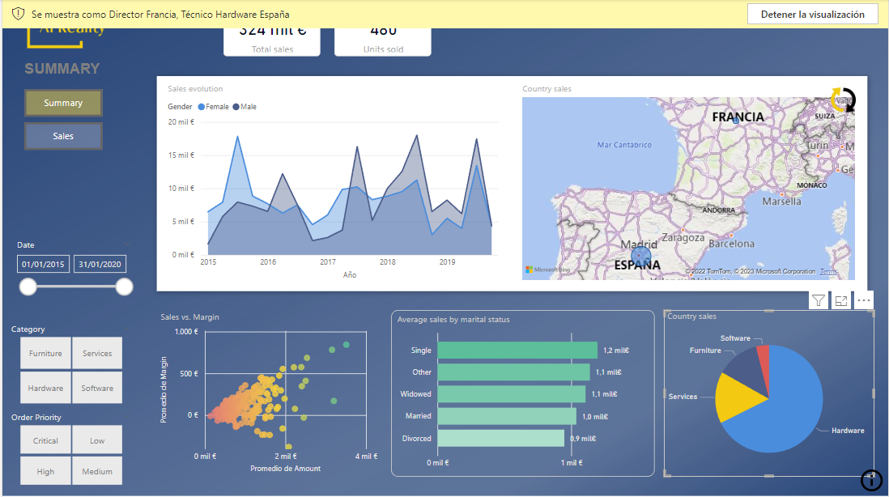Toggle the Hardware category slicer
Screen dimensions: 889x497
[45, 388]
